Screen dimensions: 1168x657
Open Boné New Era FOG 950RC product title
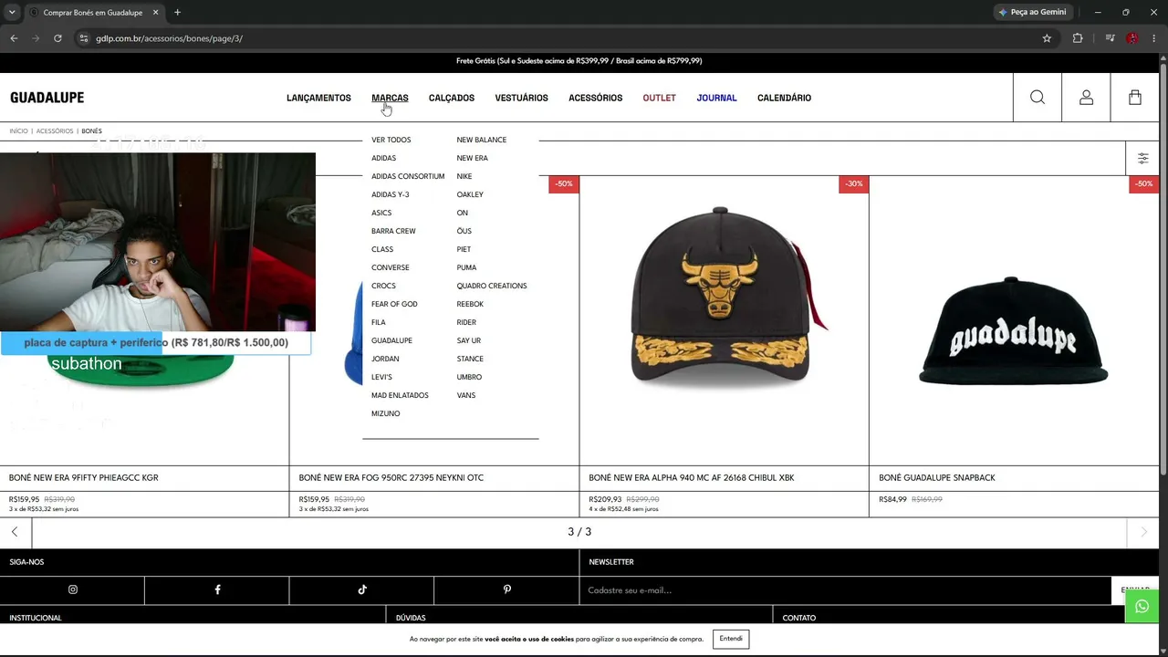point(391,477)
